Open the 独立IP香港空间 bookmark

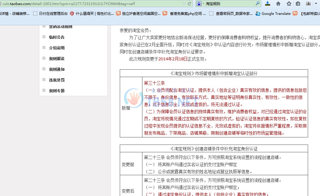(138, 14)
